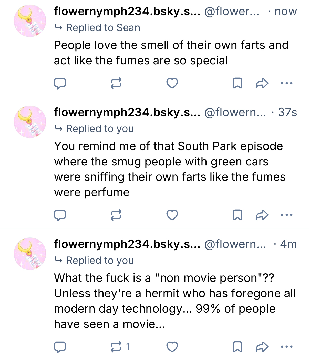Repost the South Park episode post
309x358 pixels.
tap(116, 215)
